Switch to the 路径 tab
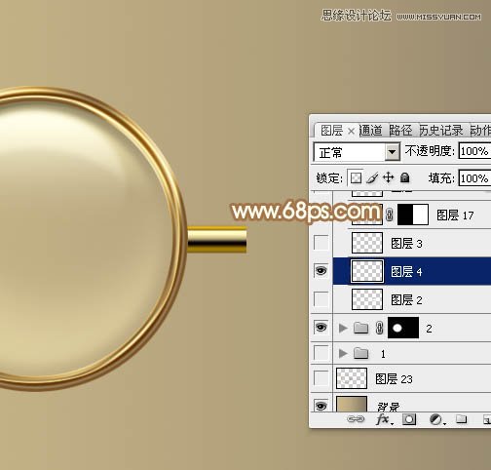 [x=400, y=131]
